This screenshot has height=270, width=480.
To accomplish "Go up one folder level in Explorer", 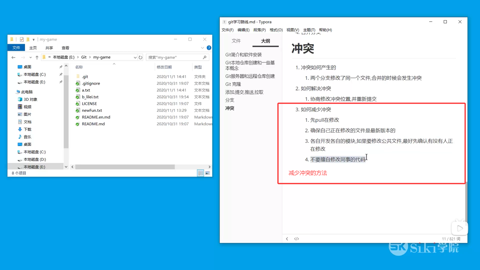I will [x=37, y=57].
